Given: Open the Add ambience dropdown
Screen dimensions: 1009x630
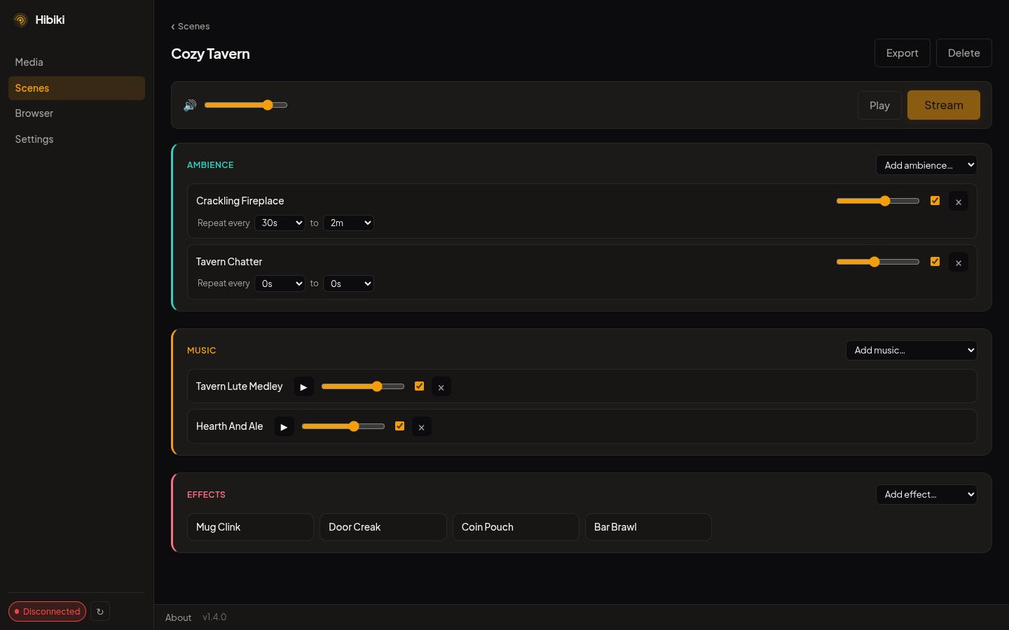Looking at the screenshot, I should coord(926,165).
